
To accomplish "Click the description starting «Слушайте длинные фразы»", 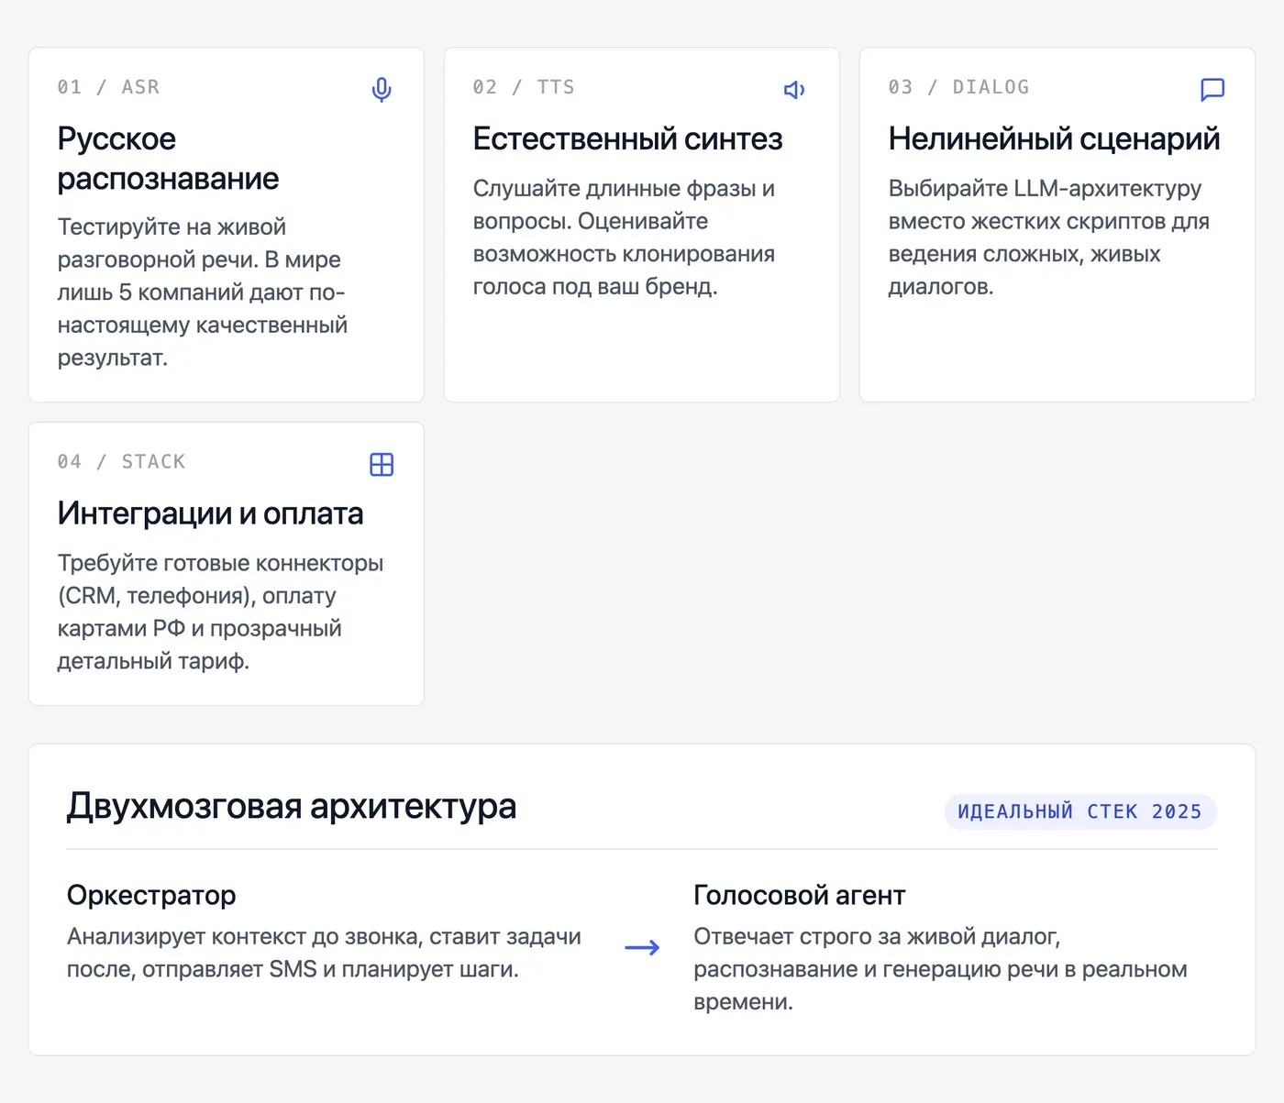I will [x=625, y=237].
